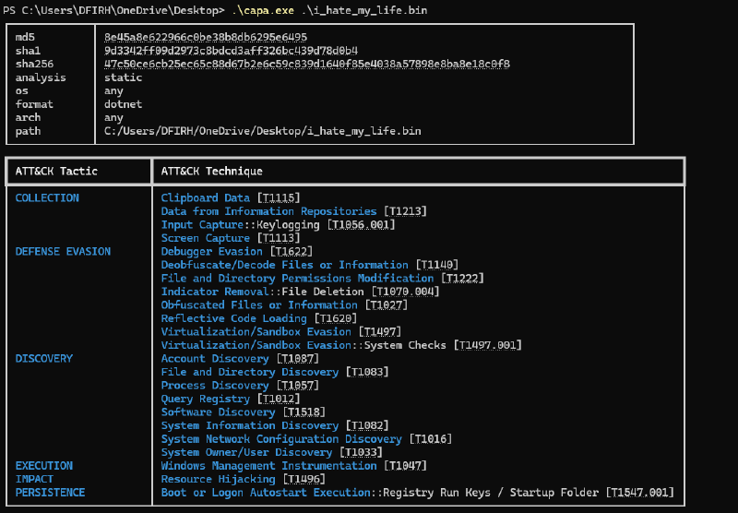
Task: Click 'Reflective Code Loading' technique
Action: tap(234, 318)
